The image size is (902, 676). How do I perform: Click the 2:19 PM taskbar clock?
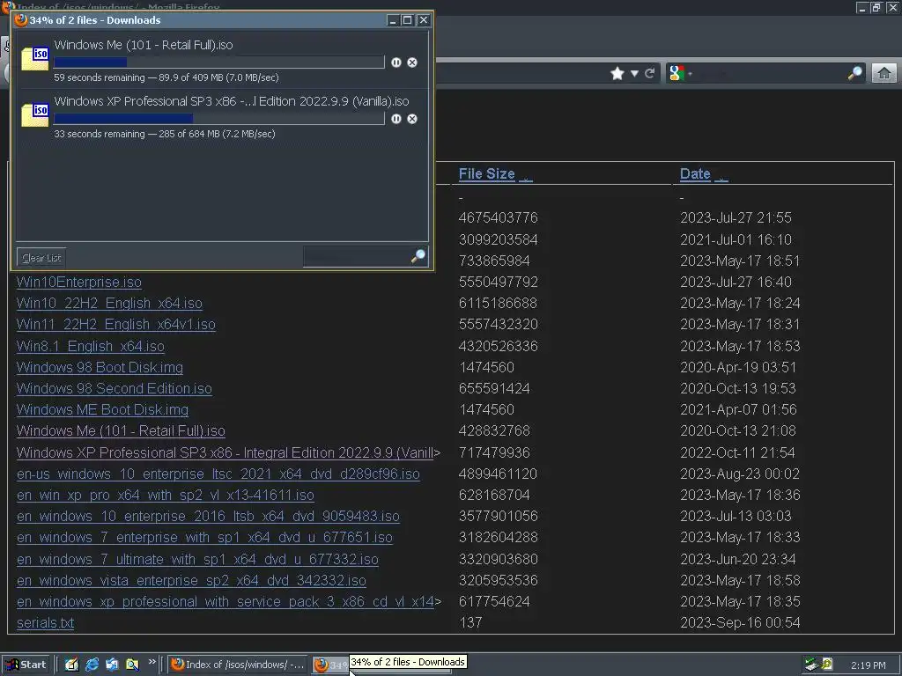pos(868,665)
